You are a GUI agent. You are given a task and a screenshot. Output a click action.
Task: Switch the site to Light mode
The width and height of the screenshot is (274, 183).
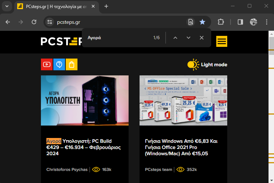[x=207, y=65]
